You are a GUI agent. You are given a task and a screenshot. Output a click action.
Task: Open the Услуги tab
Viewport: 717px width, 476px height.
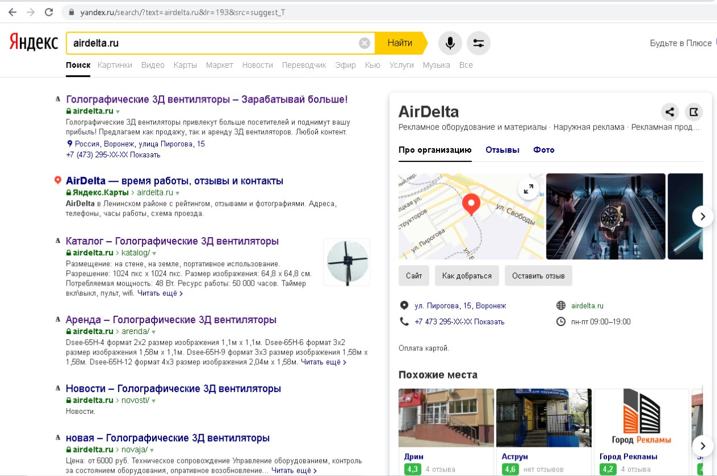pyautogui.click(x=401, y=65)
